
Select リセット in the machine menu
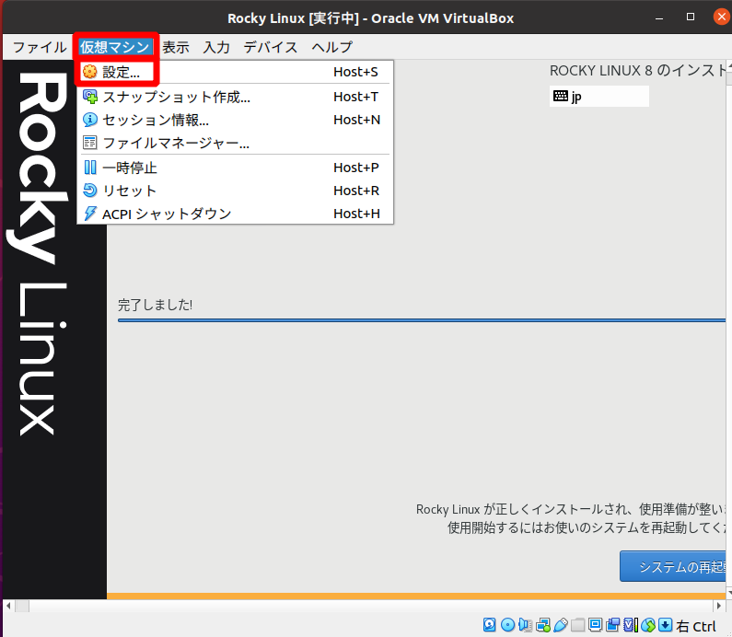pos(235,191)
